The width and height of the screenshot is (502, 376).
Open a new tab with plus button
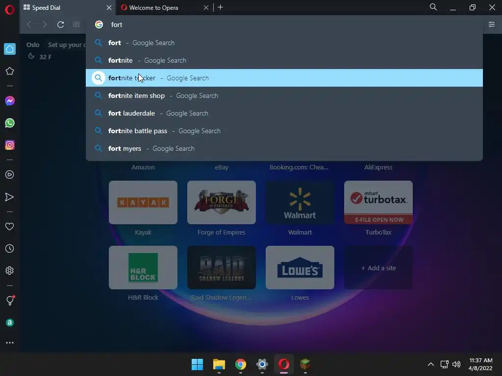tap(220, 7)
